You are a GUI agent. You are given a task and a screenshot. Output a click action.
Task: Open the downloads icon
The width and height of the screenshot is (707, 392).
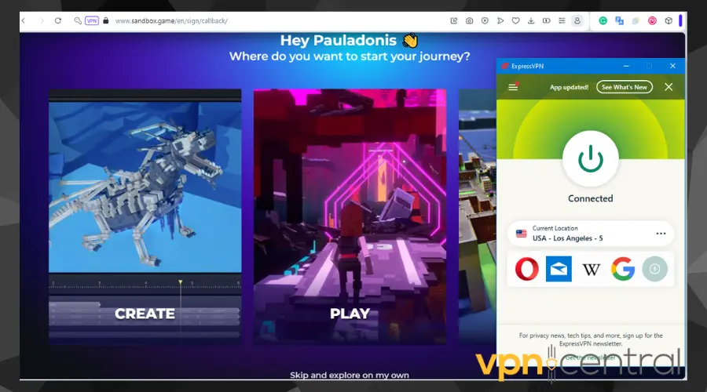click(531, 20)
